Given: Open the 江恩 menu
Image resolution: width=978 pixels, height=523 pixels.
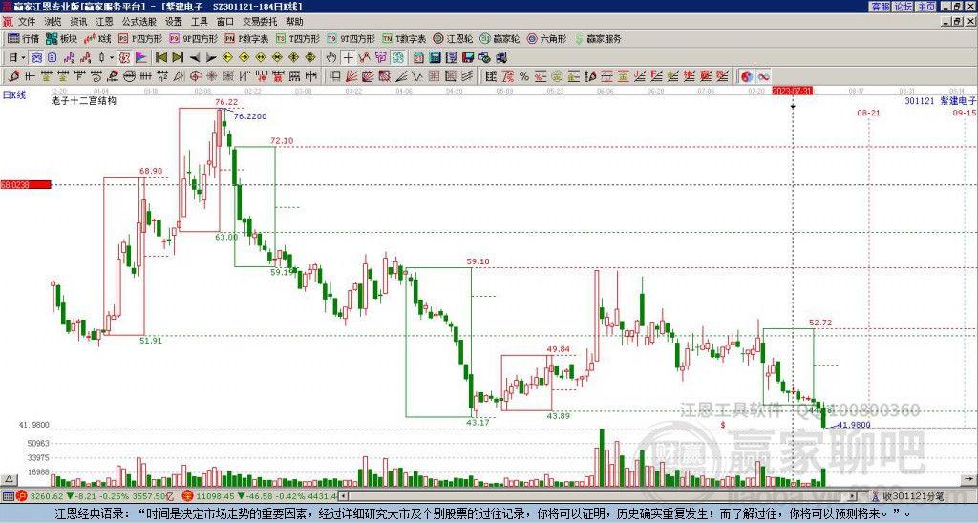Looking at the screenshot, I should tap(104, 22).
